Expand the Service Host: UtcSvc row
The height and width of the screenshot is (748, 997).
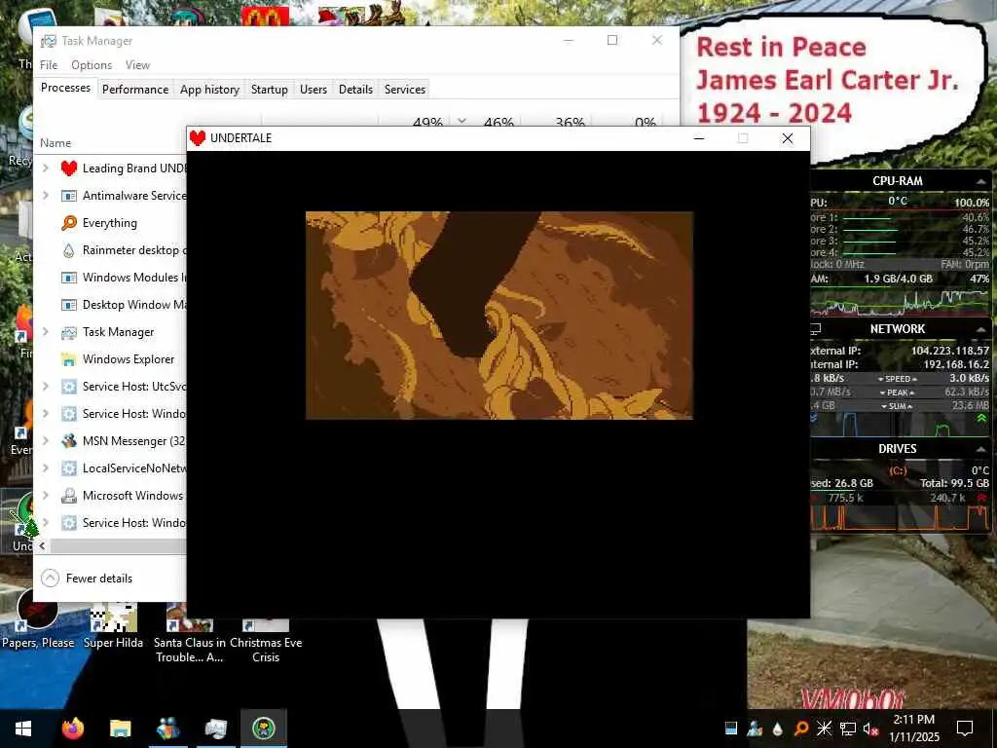[46, 387]
